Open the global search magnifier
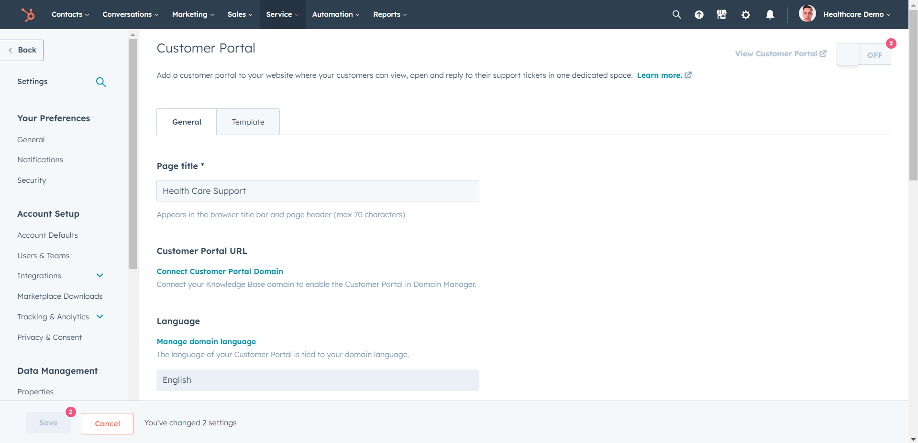 click(676, 14)
